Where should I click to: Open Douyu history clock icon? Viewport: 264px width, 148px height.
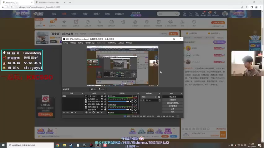[x=185, y=13]
